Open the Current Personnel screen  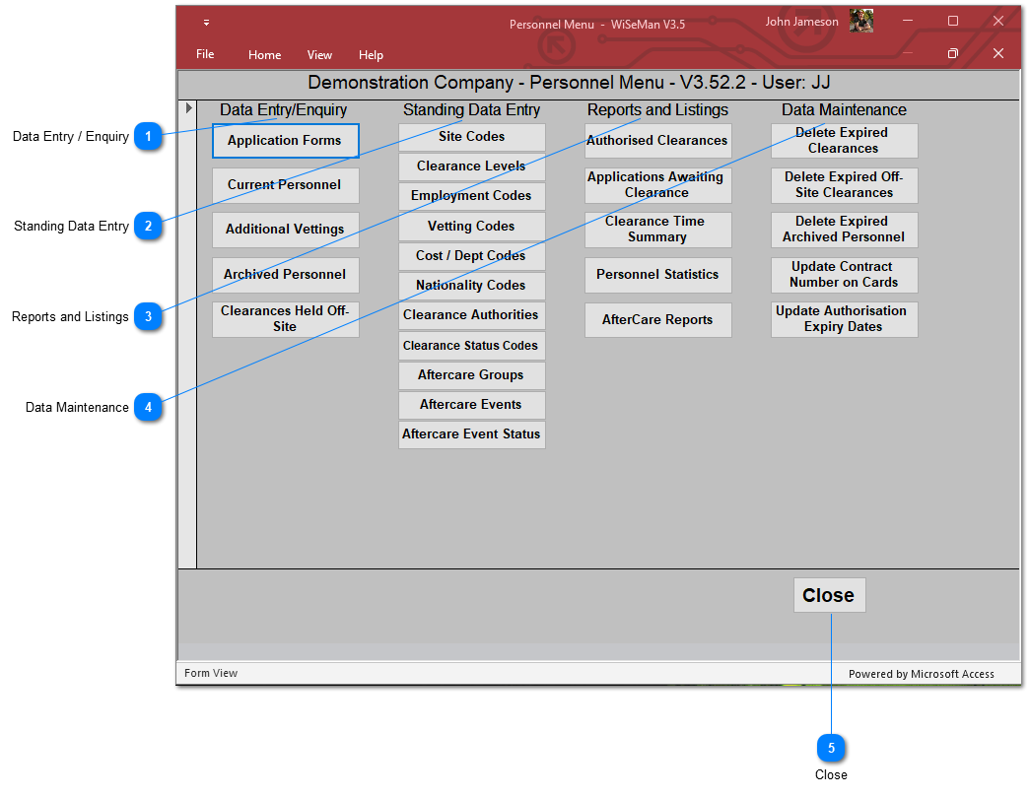click(285, 185)
